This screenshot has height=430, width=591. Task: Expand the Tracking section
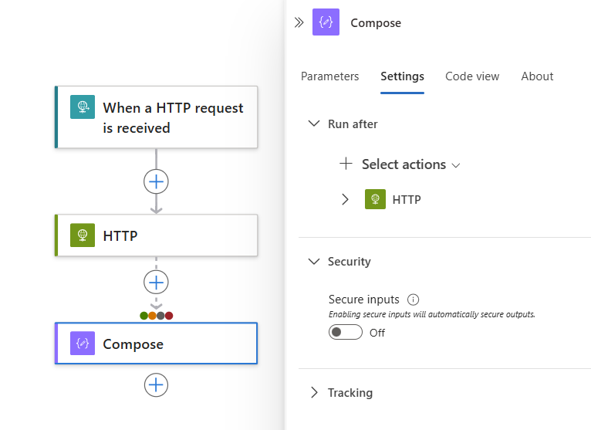314,393
